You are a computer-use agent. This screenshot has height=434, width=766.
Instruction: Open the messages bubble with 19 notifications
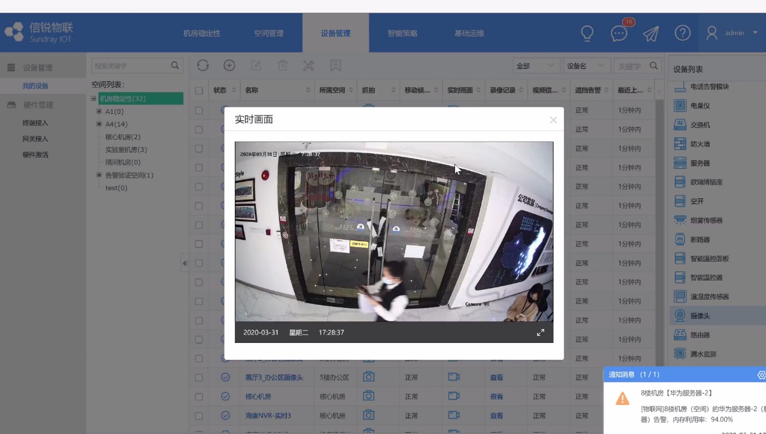pyautogui.click(x=619, y=33)
